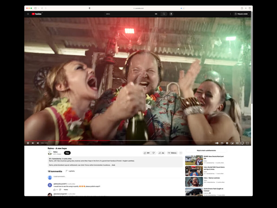Open the Valco - Raimon esiintulo thumbnail
Viewport: 277px width, 208px height.
pos(194,182)
